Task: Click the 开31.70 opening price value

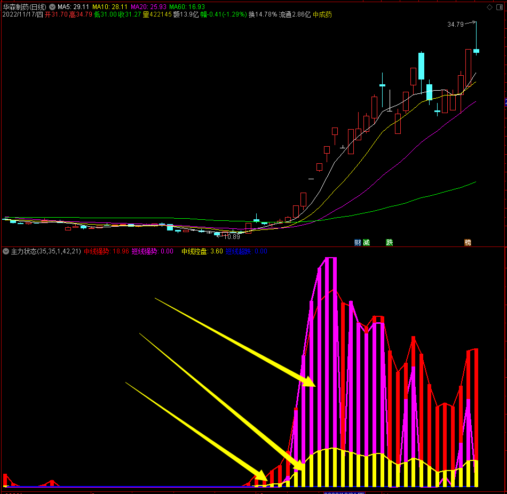Action: (x=56, y=14)
